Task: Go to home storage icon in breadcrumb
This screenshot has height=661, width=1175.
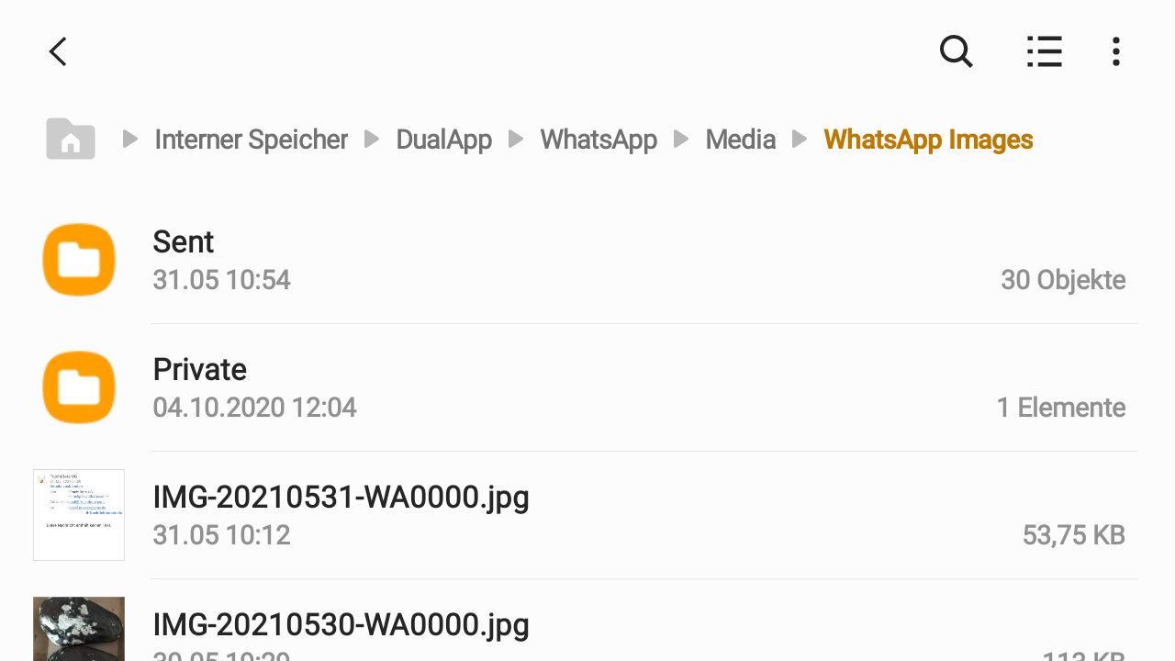Action: [71, 139]
